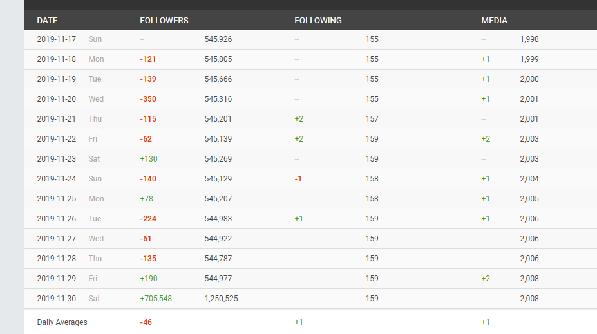Click the 1,250,525 followers total
Viewport: 597px width, 334px height.
tap(221, 299)
